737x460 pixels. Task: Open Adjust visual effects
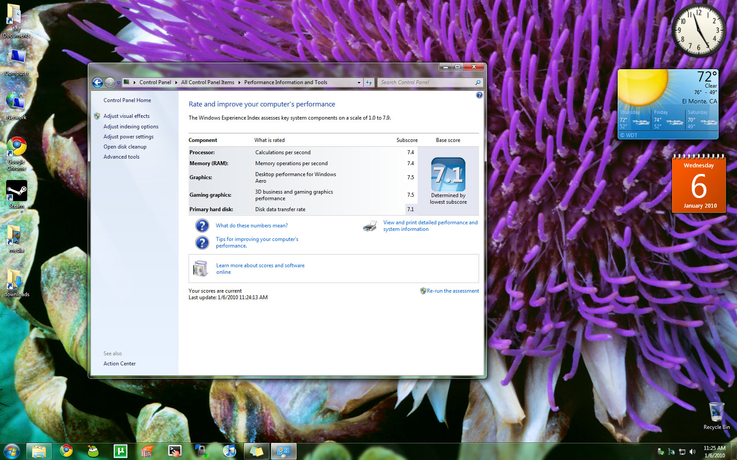click(126, 116)
